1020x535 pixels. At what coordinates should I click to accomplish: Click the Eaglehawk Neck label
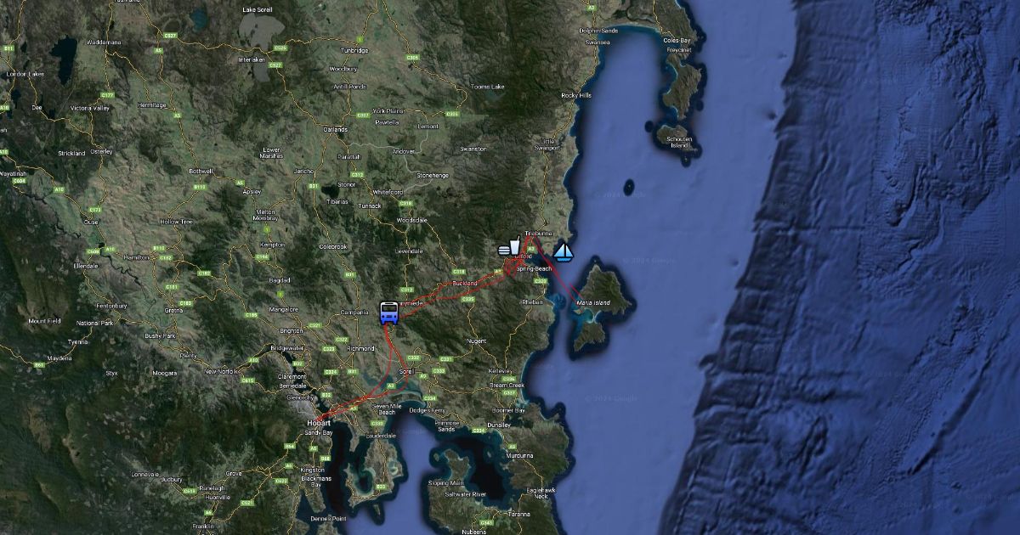[x=541, y=492]
